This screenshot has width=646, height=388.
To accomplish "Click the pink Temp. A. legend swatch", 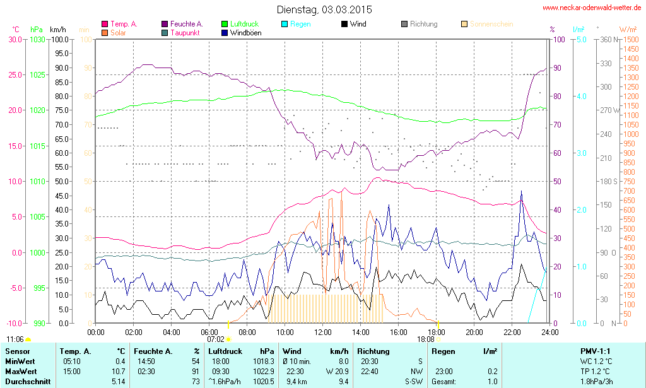I will 105,25.
